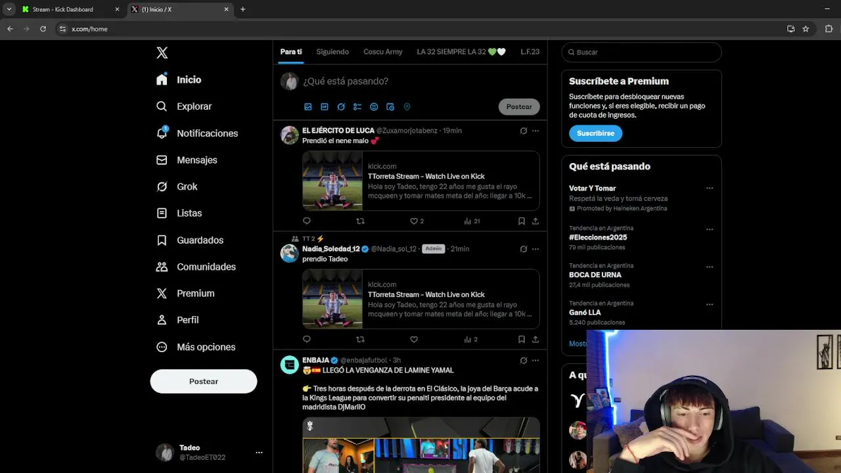Share the Prendió el nene malo post
The width and height of the screenshot is (841, 473).
coord(535,221)
